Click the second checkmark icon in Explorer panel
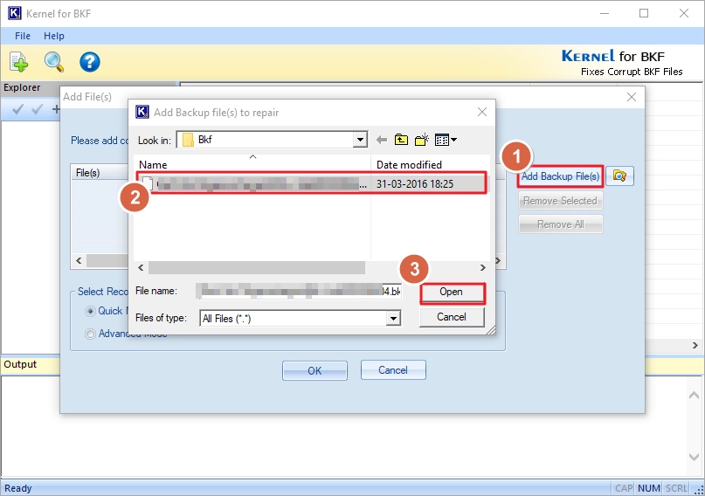Screen dimensions: 705x496 pos(38,109)
